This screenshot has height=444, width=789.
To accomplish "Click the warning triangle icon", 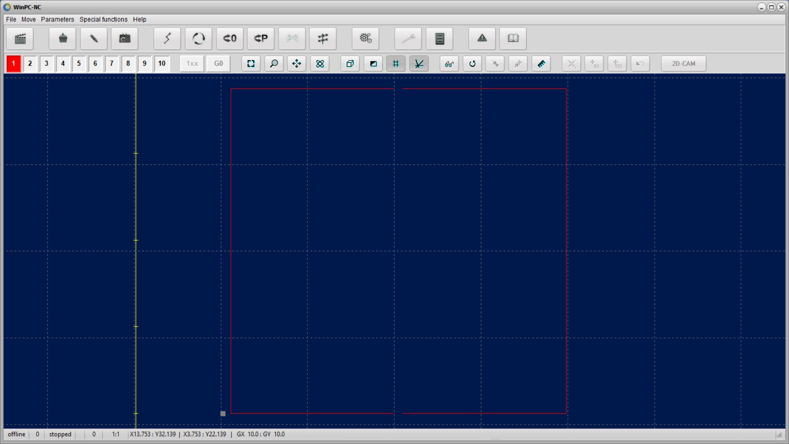I will [482, 39].
